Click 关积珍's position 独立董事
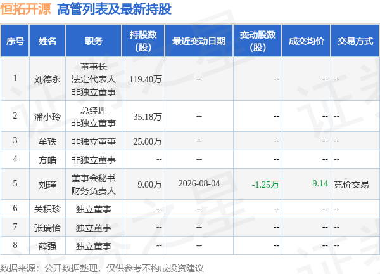Viewport: 380px width, 274px height. point(94,209)
